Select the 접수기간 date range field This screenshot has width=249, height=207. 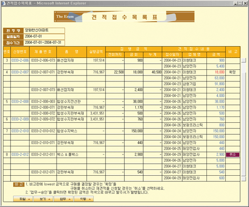point(44,42)
